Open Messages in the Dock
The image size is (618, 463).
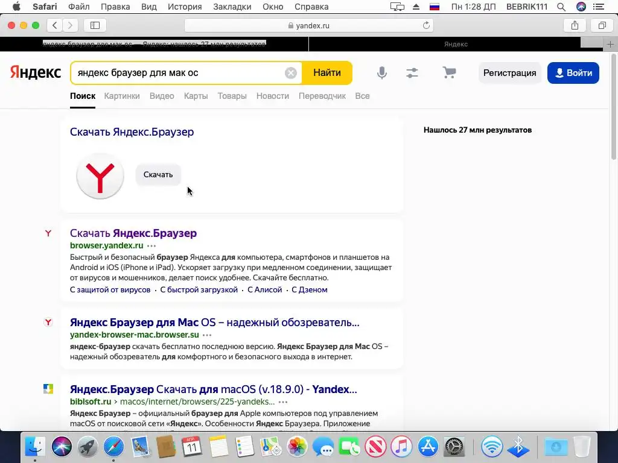coord(323,447)
